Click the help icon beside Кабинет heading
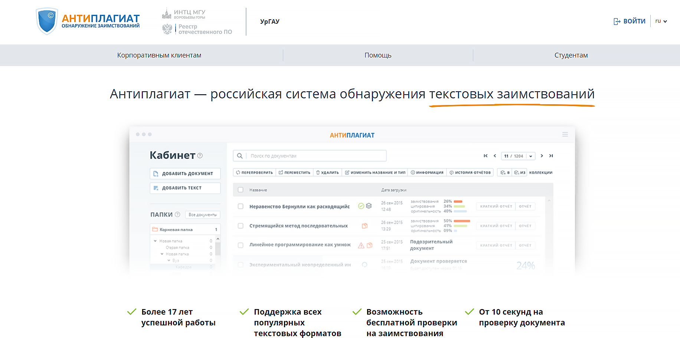 [200, 155]
